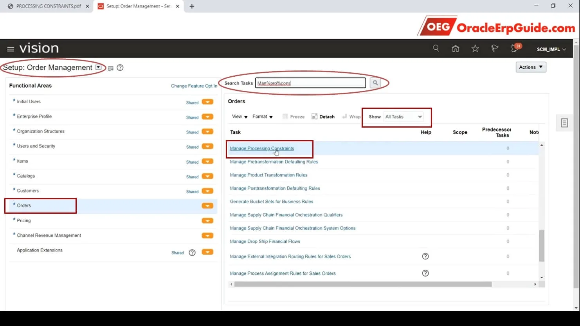The image size is (580, 326).
Task: Open the side panel document icon
Action: pos(564,123)
